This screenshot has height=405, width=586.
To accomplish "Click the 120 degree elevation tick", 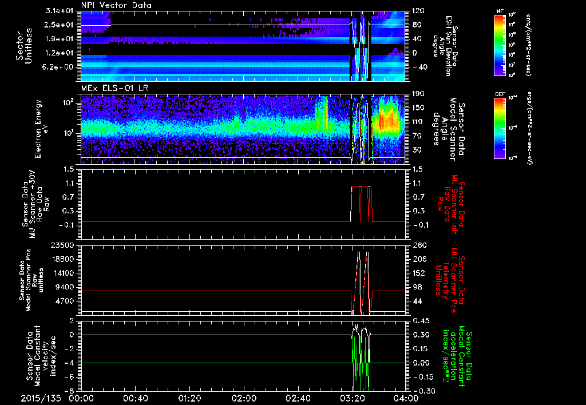I will pos(418,11).
